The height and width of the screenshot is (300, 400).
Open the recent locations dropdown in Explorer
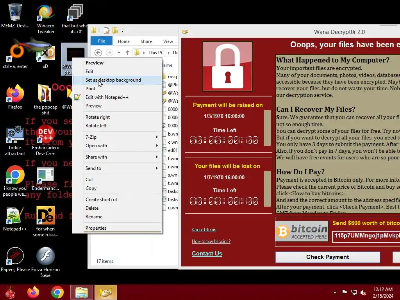119,53
